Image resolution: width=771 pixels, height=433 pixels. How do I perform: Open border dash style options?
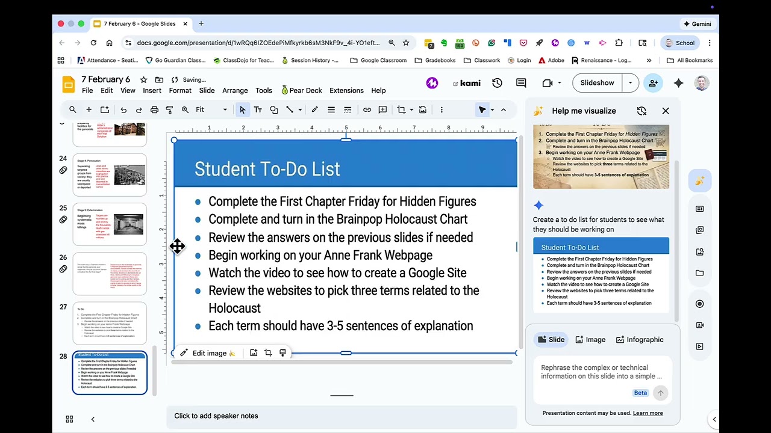pyautogui.click(x=348, y=109)
